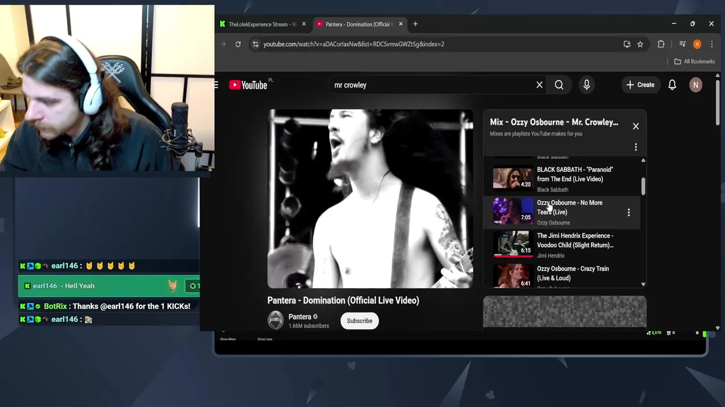Viewport: 725px width, 407px height.
Task: Play the No More Tears thumbnail
Action: [513, 211]
